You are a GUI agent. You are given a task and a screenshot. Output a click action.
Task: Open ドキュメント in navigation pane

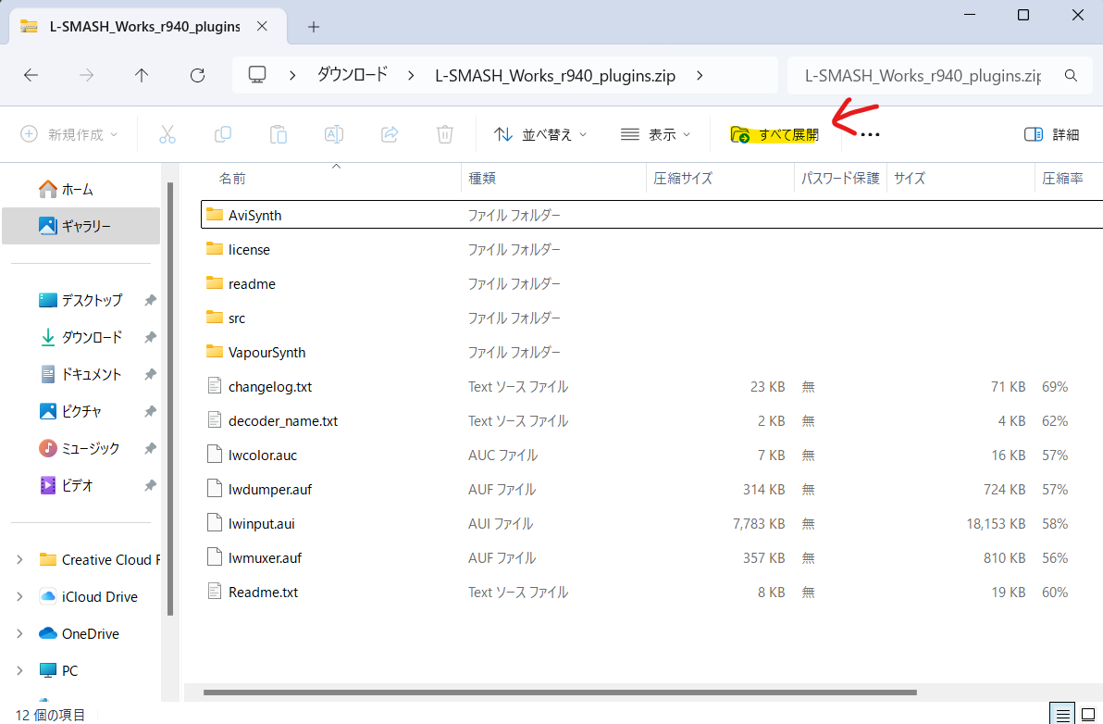81,374
